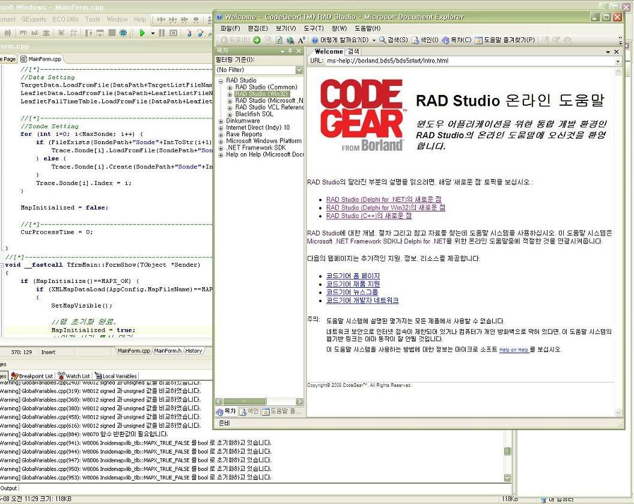This screenshot has height=504, width=634.
Task: Switch to the Watch List tab
Action: tap(77, 376)
